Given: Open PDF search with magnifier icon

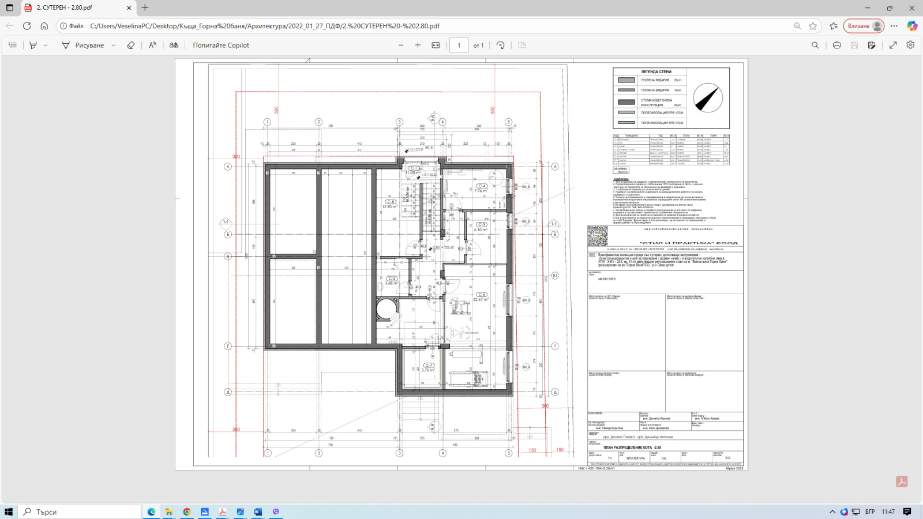Looking at the screenshot, I should (815, 45).
